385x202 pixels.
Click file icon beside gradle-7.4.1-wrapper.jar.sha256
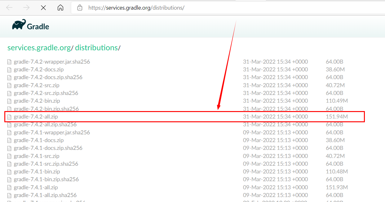click(9, 132)
